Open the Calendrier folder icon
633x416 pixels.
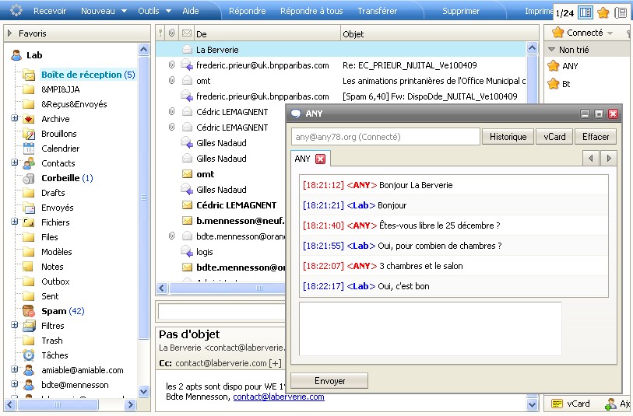(x=29, y=149)
